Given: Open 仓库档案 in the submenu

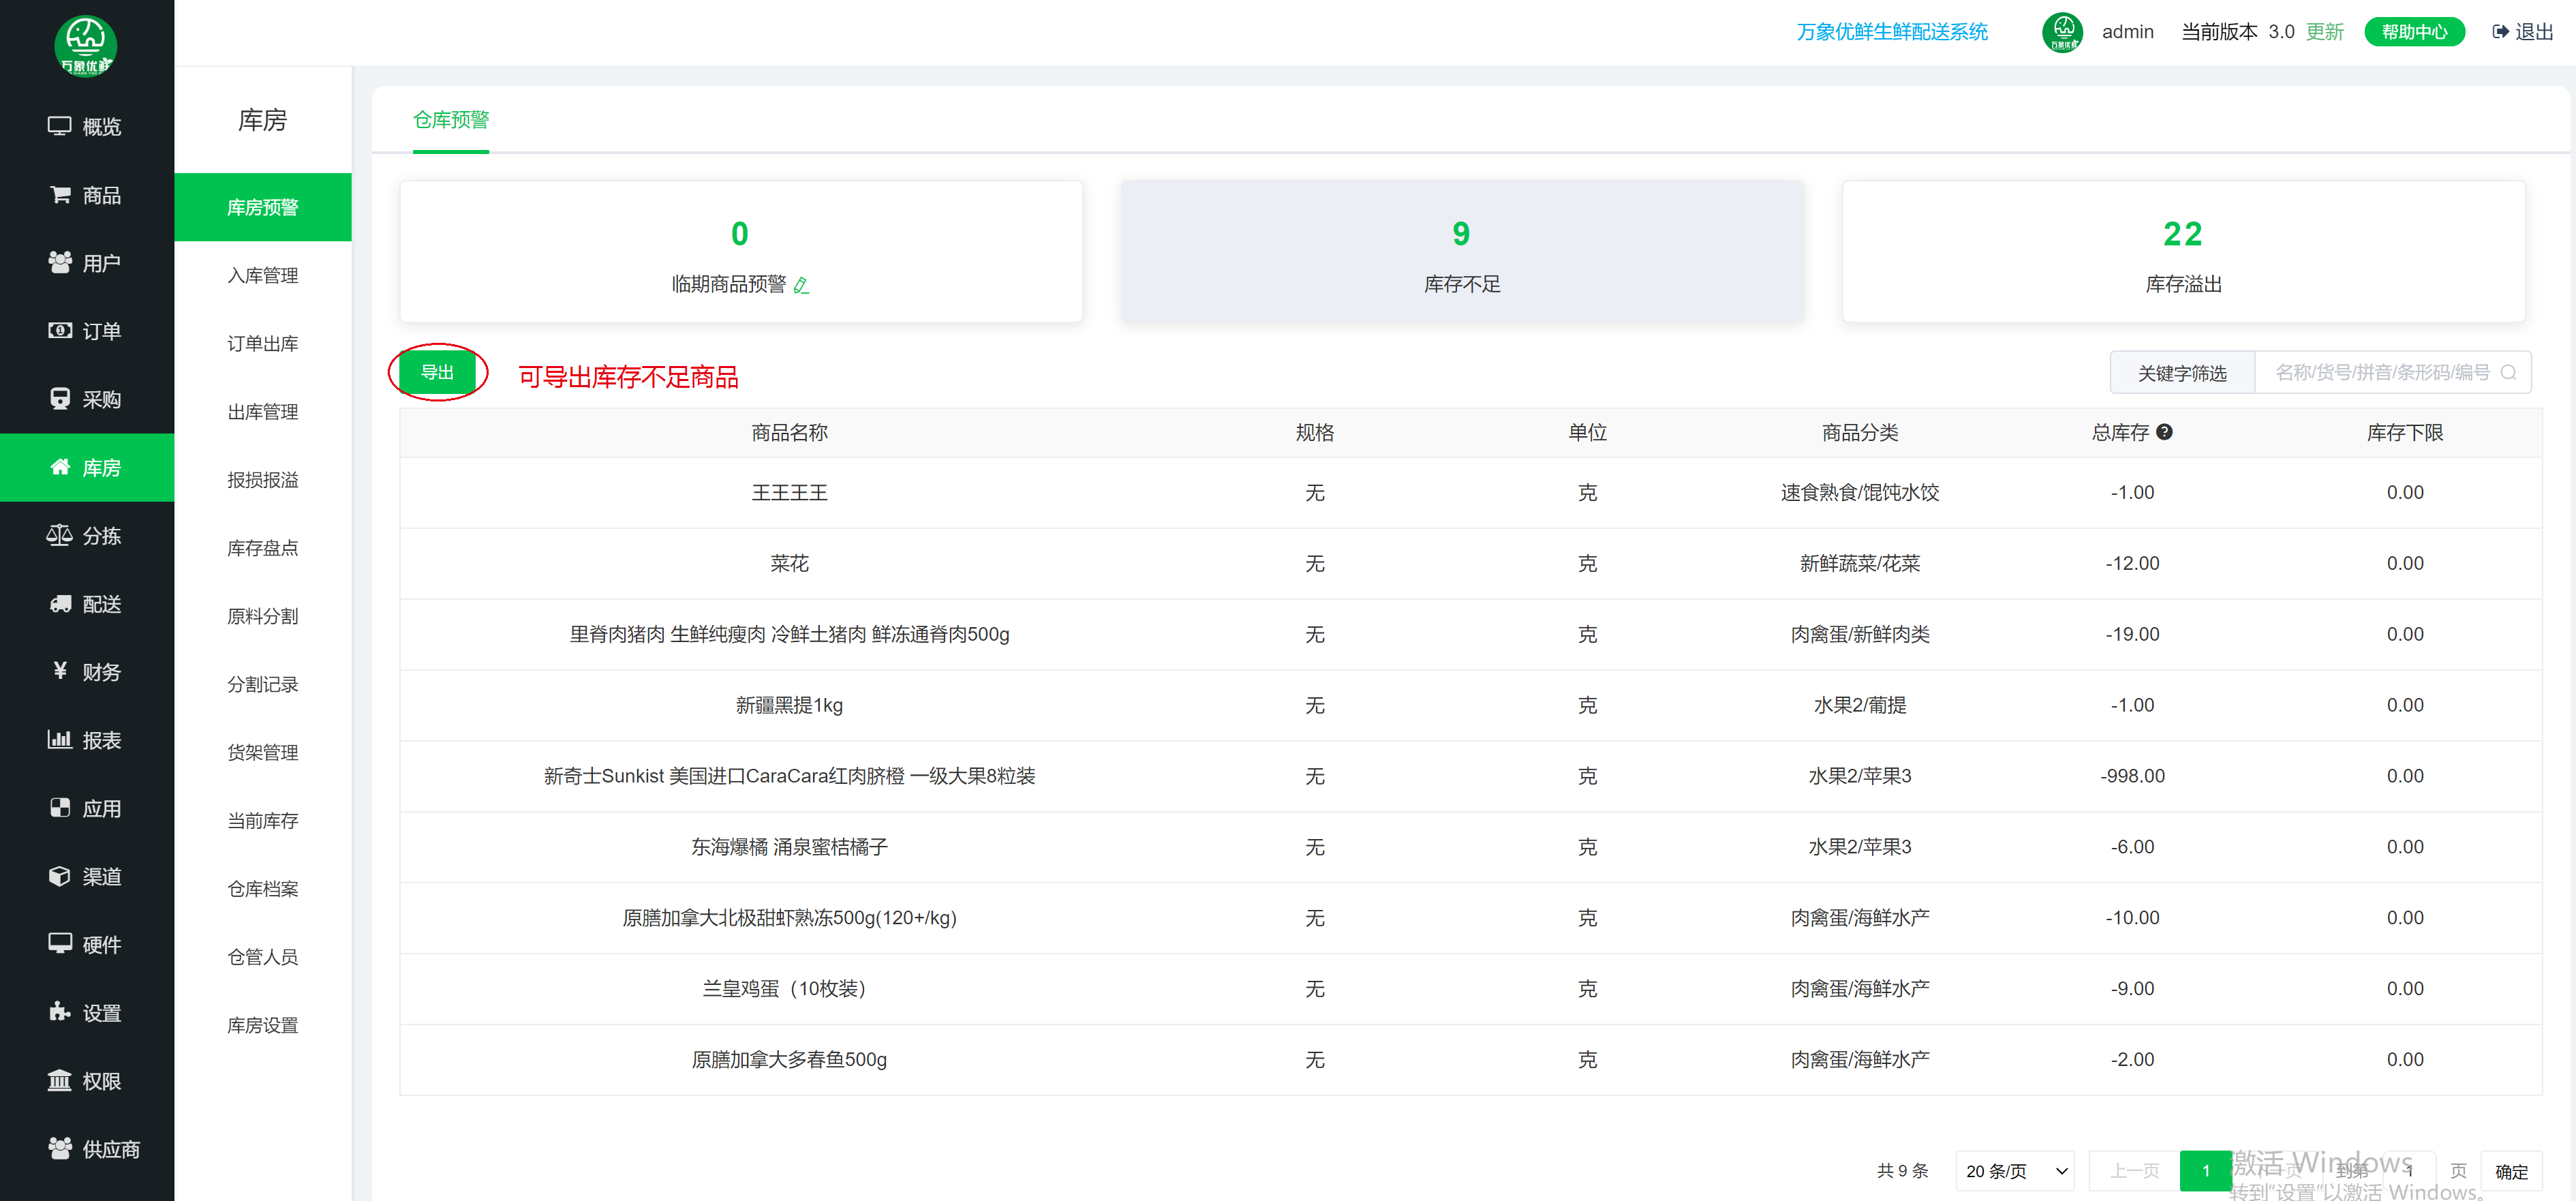Looking at the screenshot, I should 263,888.
